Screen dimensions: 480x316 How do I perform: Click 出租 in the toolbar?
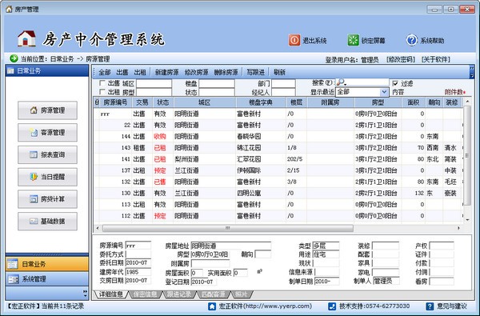pyautogui.click(x=140, y=72)
